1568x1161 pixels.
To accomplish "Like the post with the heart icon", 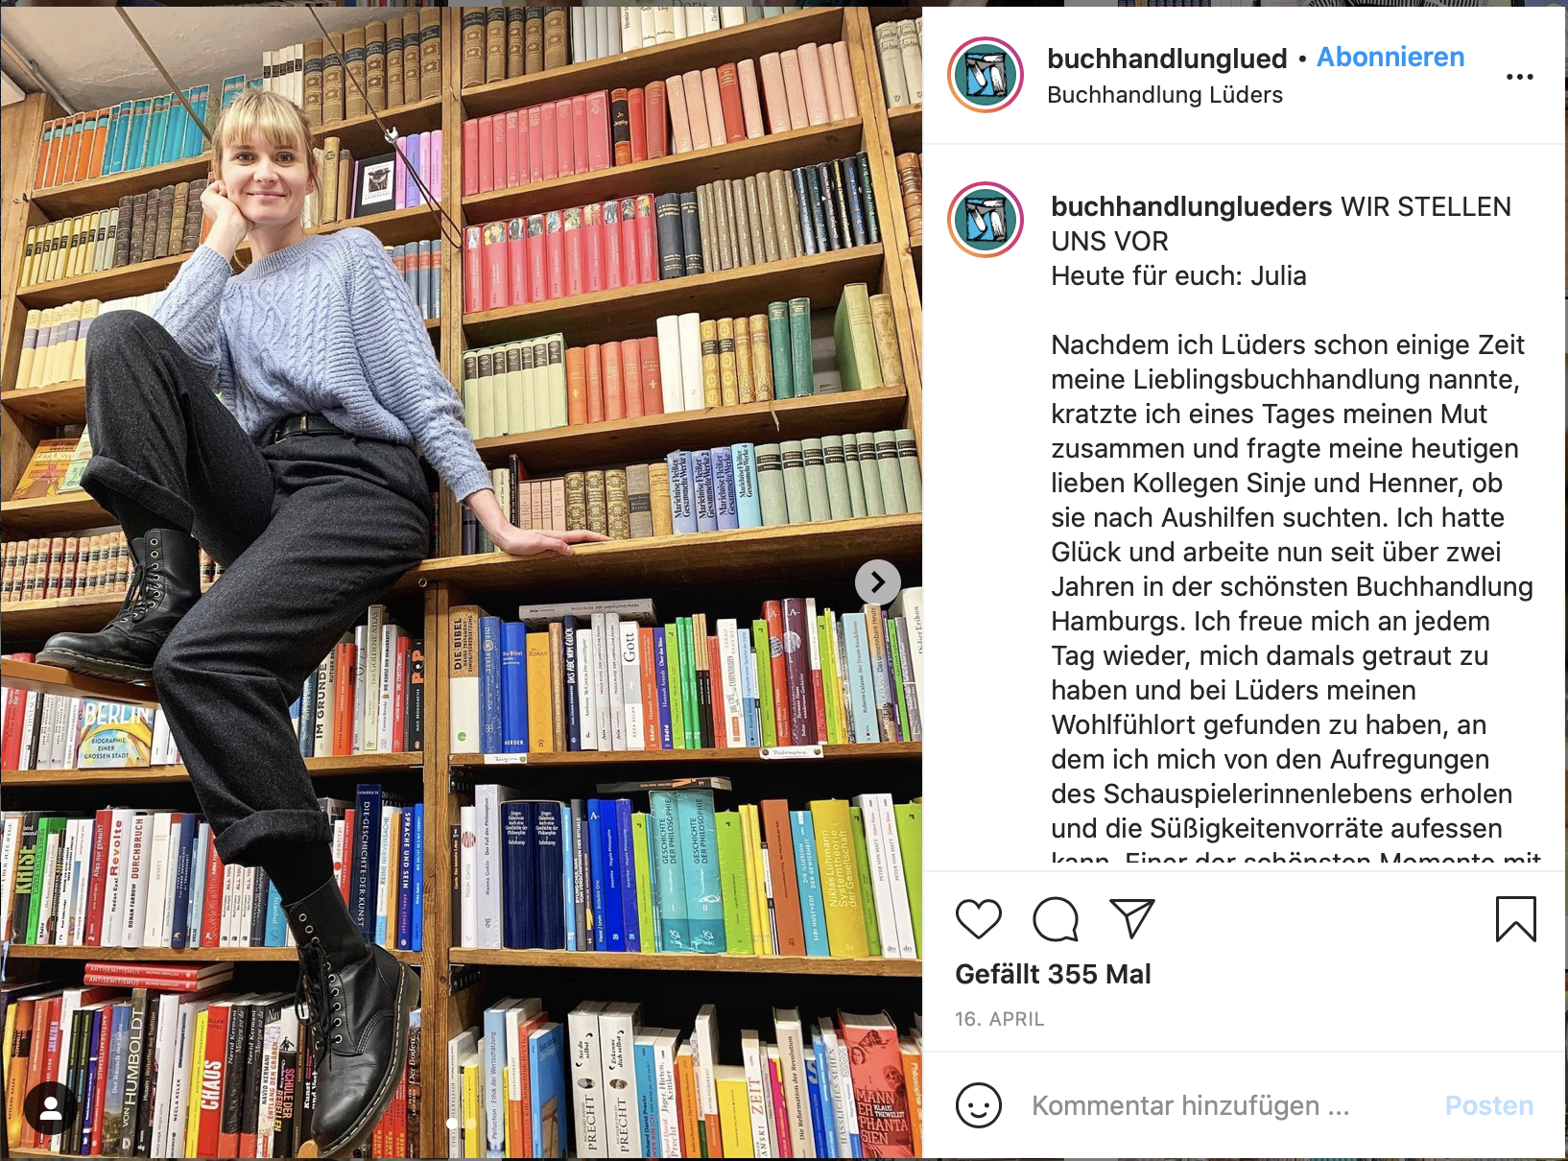I will pyautogui.click(x=979, y=919).
